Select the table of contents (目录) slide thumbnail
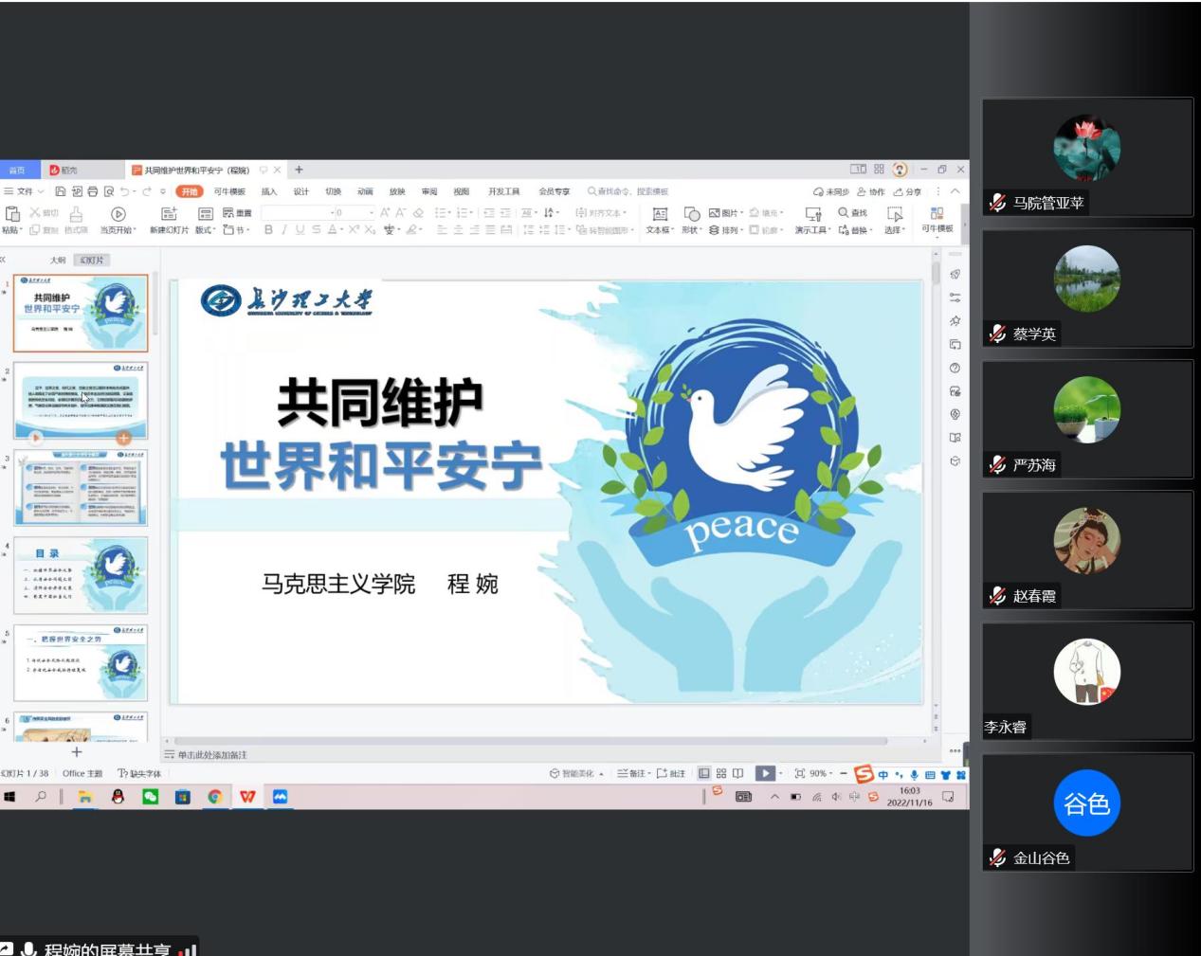 click(x=81, y=575)
